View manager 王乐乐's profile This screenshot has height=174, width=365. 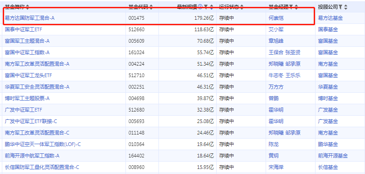pos(293,75)
